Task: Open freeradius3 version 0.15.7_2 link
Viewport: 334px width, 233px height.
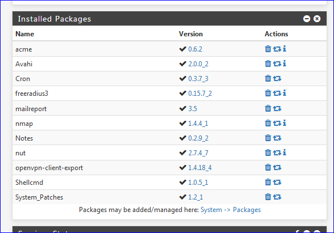Action: point(200,94)
